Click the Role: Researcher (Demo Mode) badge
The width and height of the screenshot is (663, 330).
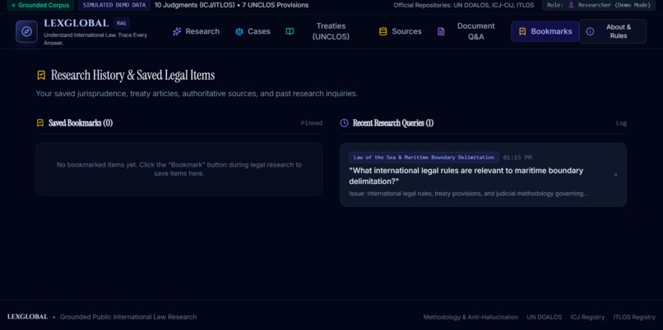599,5
